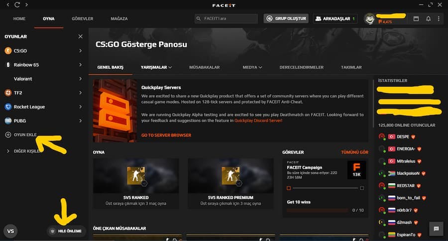Open the chat bubble icon
This screenshot has height=241, width=448.
point(436,229)
